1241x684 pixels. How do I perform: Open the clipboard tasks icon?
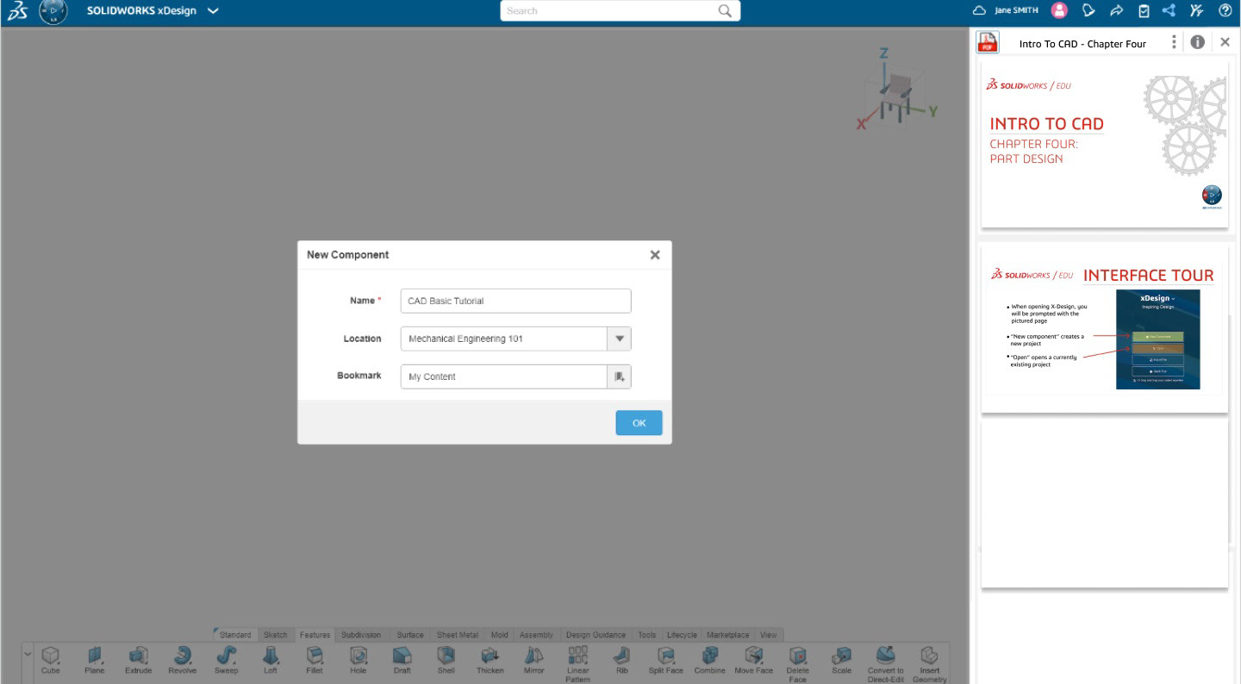tap(1144, 11)
